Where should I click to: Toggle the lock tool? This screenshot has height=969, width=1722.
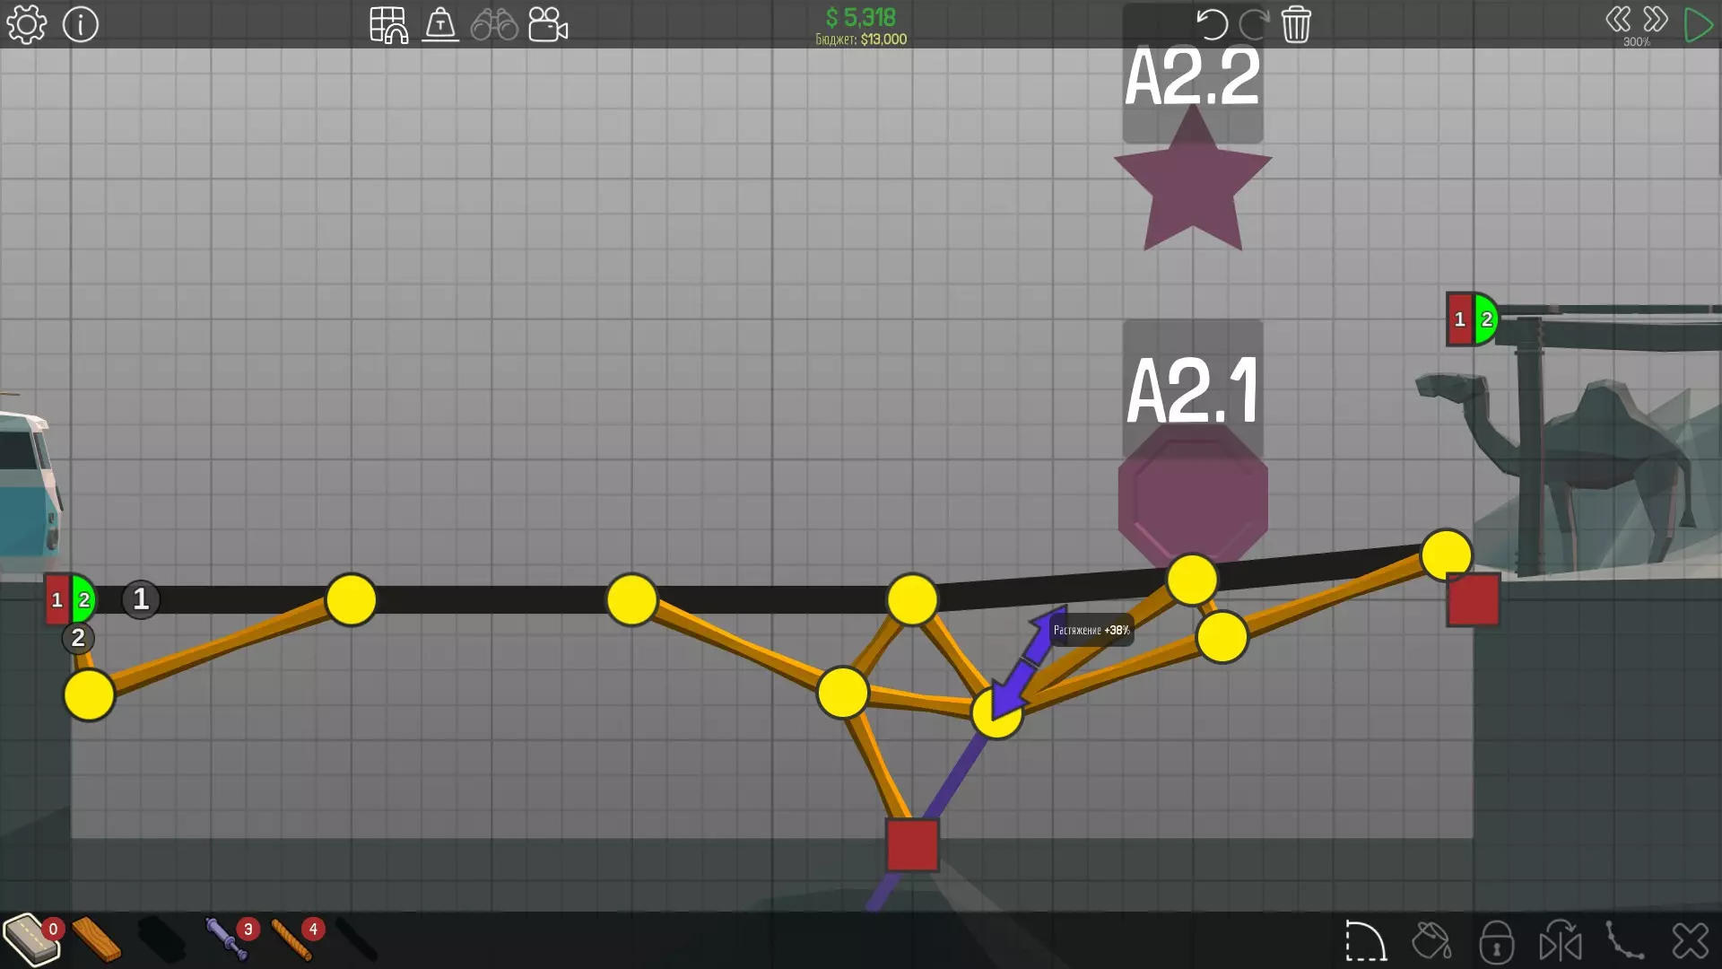click(x=1496, y=941)
